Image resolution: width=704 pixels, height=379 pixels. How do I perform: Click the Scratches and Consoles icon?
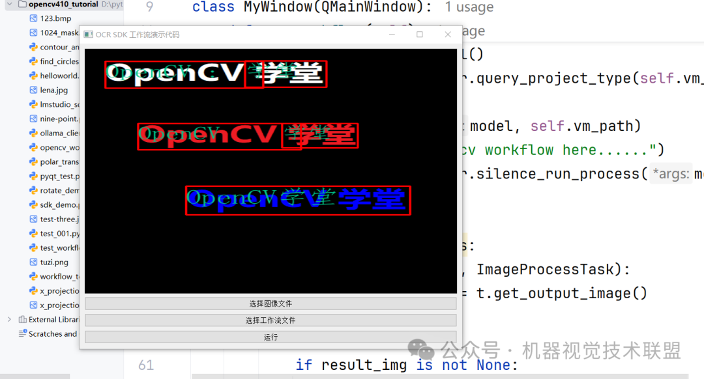[x=22, y=333]
